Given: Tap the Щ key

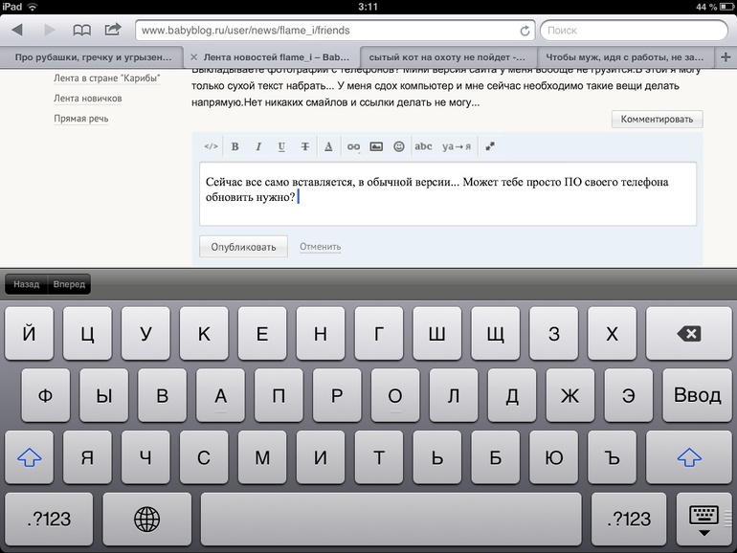Looking at the screenshot, I should coord(496,334).
